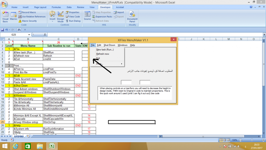Close the XlFiles MenuMaker dialog
The width and height of the screenshot is (266, 150).
pyautogui.click(x=173, y=39)
